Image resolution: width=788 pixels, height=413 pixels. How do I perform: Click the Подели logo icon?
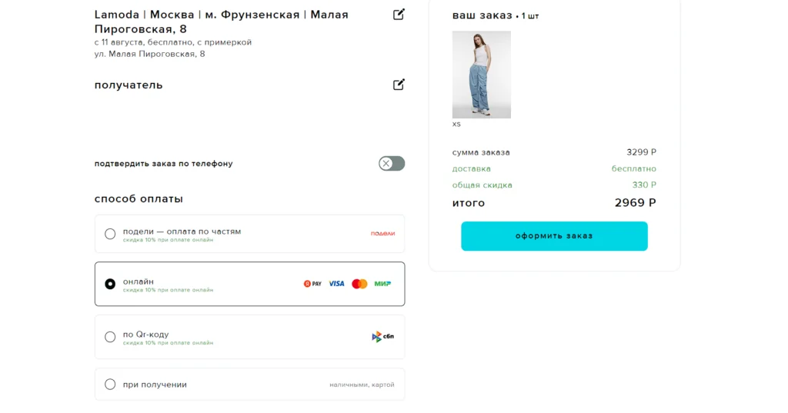tap(382, 233)
